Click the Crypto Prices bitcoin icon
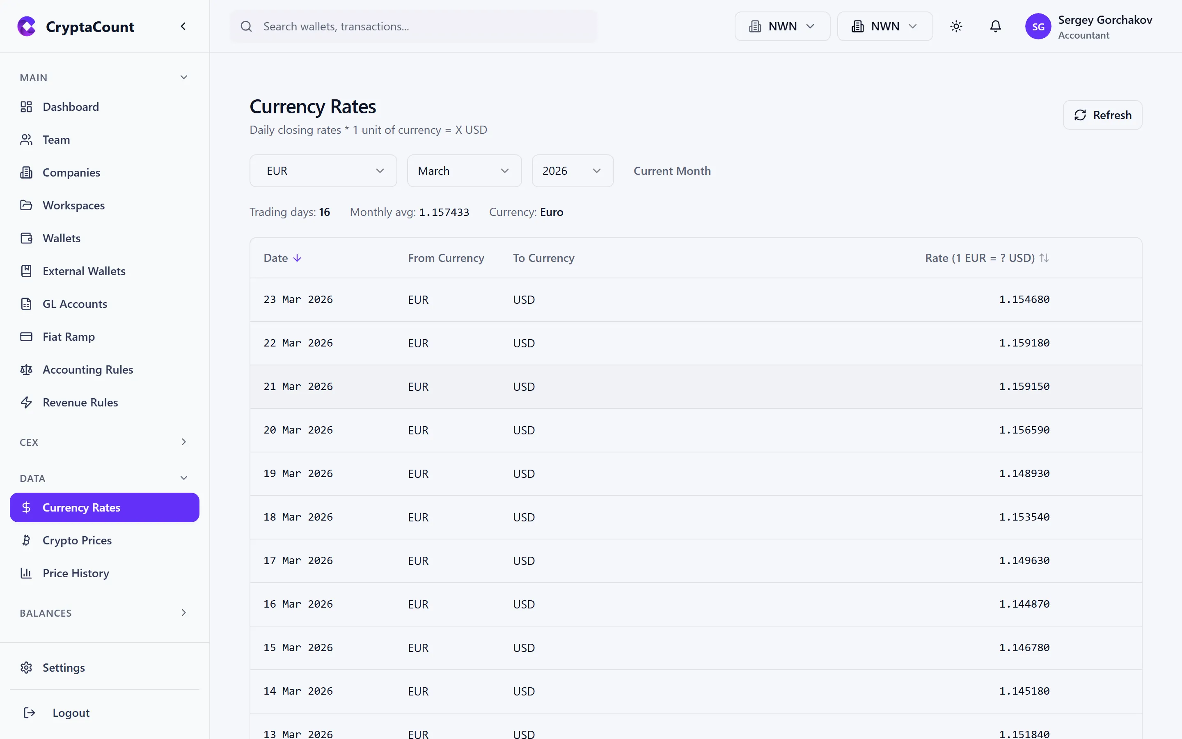1182x739 pixels. [26, 540]
